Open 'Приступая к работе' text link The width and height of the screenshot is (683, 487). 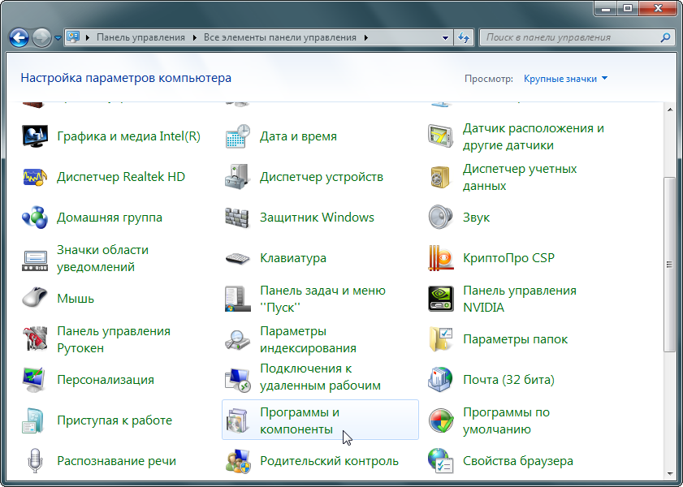(115, 420)
